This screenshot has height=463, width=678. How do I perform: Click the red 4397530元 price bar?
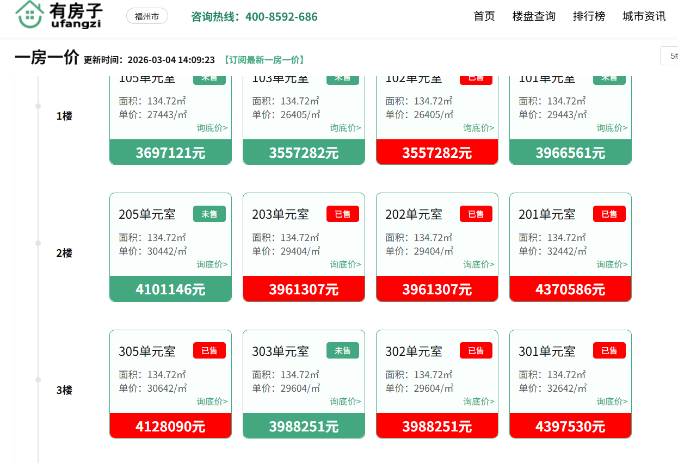[x=570, y=426]
